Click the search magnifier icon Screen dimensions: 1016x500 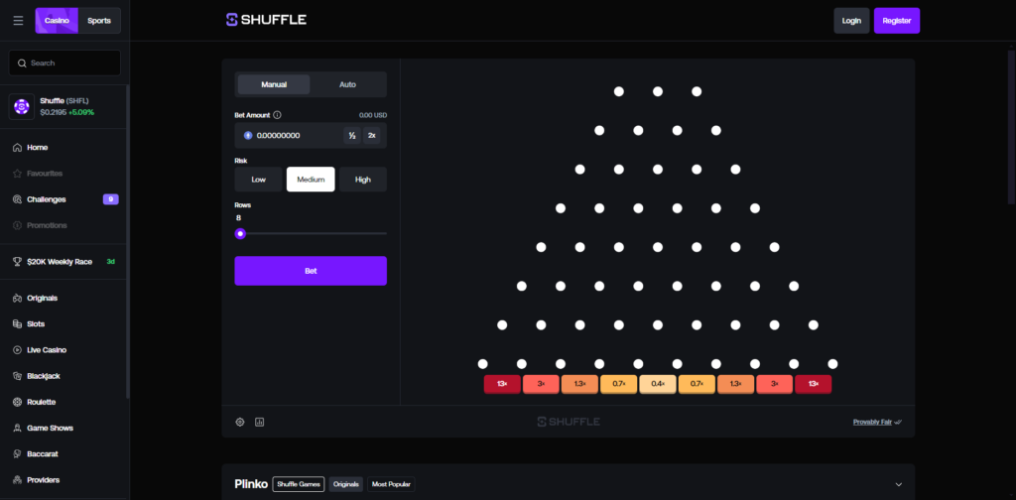pos(22,62)
